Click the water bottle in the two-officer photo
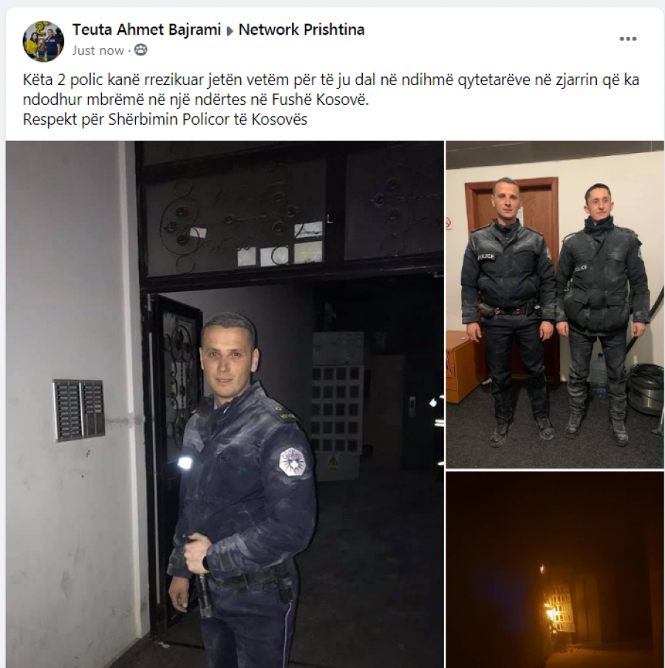 598,375
